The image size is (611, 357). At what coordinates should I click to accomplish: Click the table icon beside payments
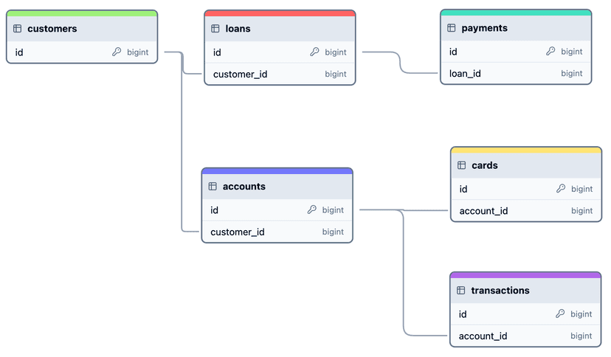tap(452, 28)
